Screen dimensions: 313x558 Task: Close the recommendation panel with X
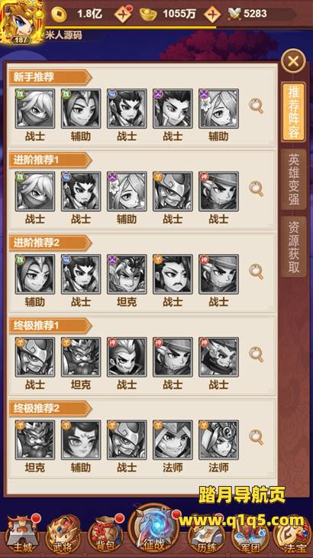click(293, 61)
